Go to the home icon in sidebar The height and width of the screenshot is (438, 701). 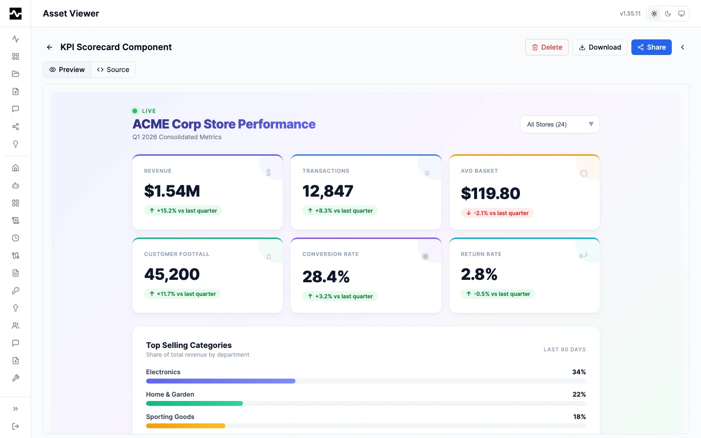click(x=16, y=168)
